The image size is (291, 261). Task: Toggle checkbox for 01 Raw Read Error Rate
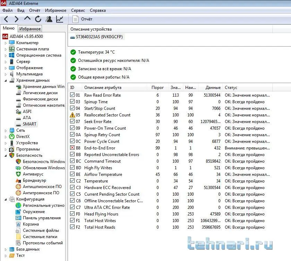(72, 95)
